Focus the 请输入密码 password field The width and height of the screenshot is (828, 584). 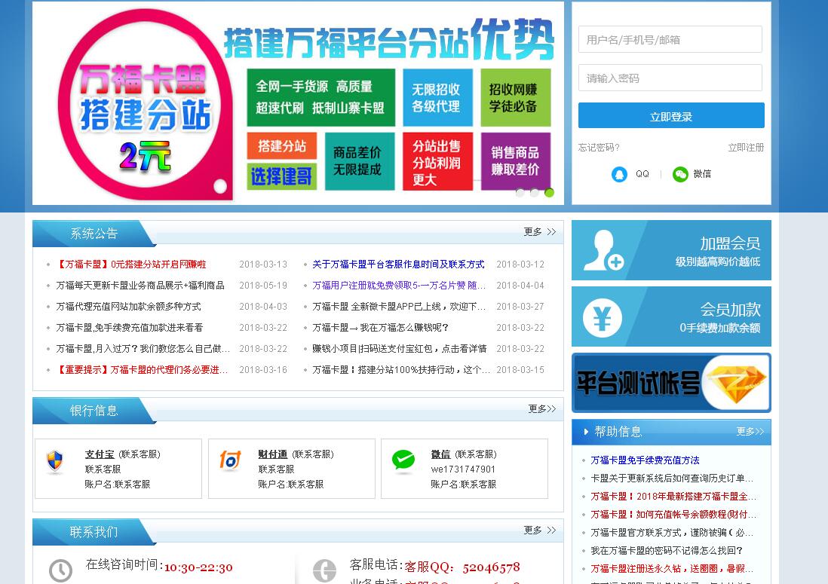pos(670,78)
